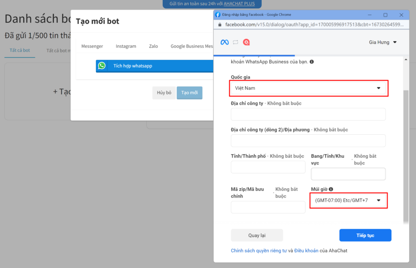The height and width of the screenshot is (268, 416).
Task: Click the Địa chỉ công ty field
Action: (x=308, y=114)
